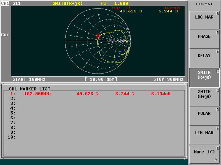Image resolution: width=221 pixels, height=165 pixels.
Task: Select marker list row 1 162.000MHz
Action: (94, 94)
